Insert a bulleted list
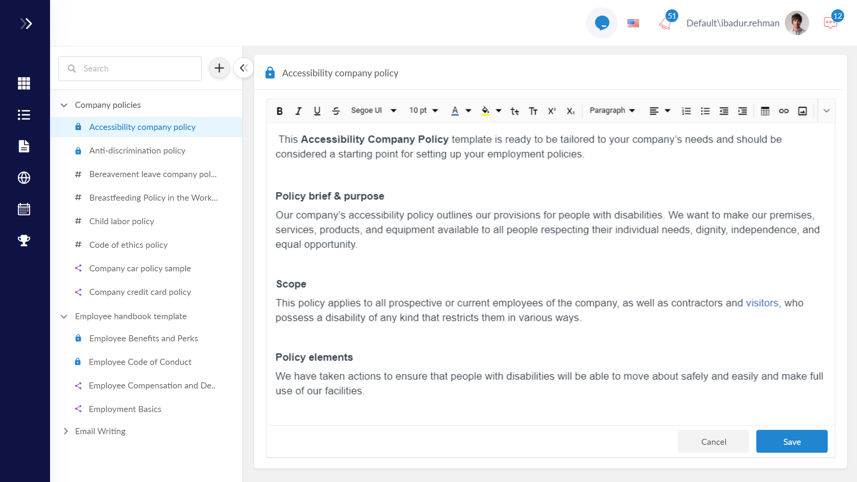Image resolution: width=857 pixels, height=482 pixels. click(705, 111)
